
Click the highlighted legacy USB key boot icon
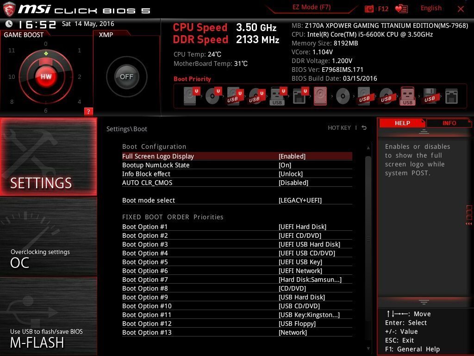coord(407,96)
